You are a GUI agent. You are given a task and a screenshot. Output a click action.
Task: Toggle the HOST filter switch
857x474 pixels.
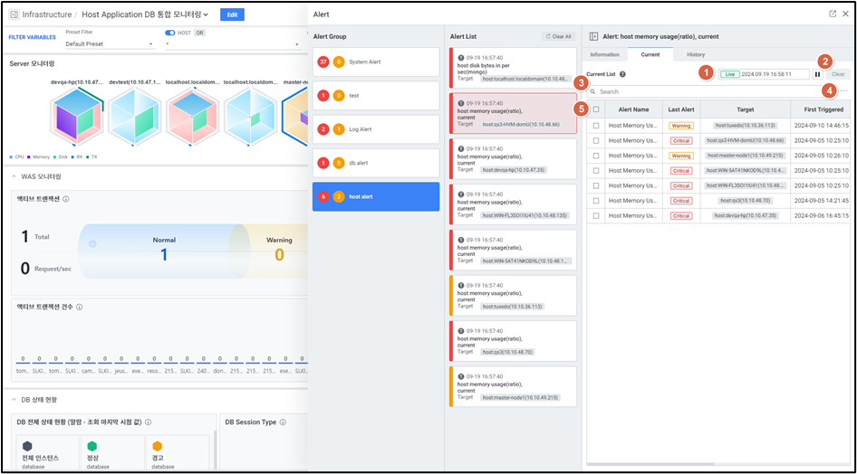point(169,33)
